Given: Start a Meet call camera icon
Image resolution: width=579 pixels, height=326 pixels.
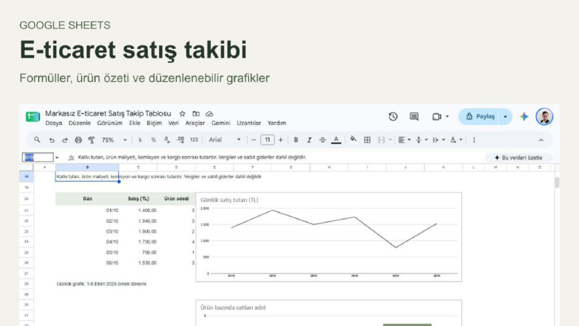Looking at the screenshot, I should (437, 116).
